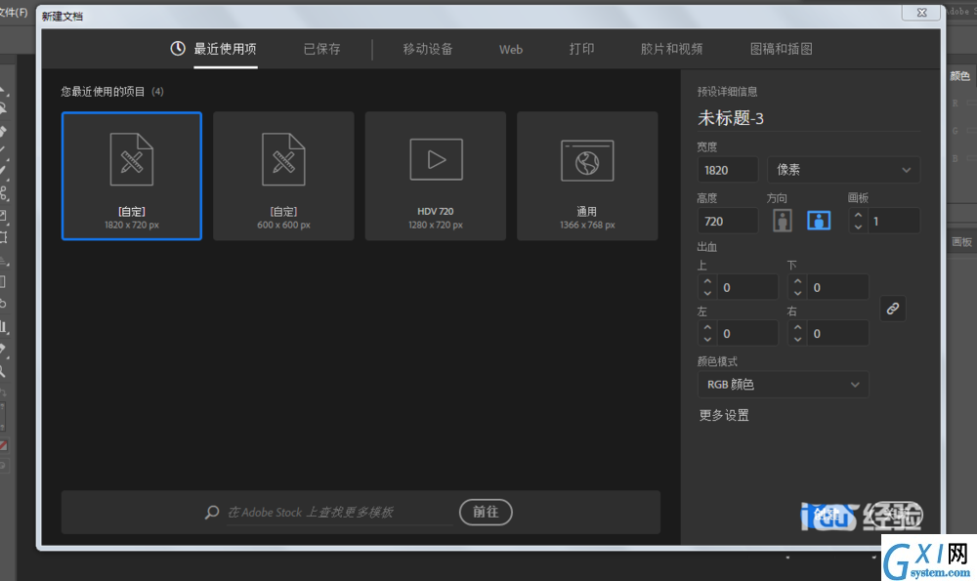Decrease the left bleed value
The width and height of the screenshot is (977, 581).
(707, 340)
